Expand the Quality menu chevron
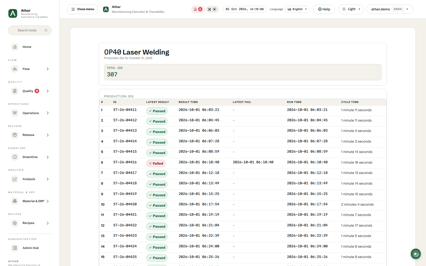The image size is (426, 266). 48,91
